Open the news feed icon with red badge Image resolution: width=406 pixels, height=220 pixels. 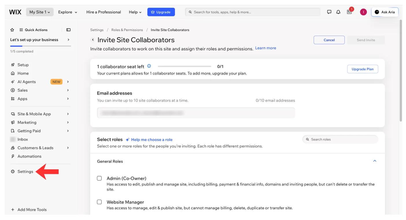click(349, 12)
